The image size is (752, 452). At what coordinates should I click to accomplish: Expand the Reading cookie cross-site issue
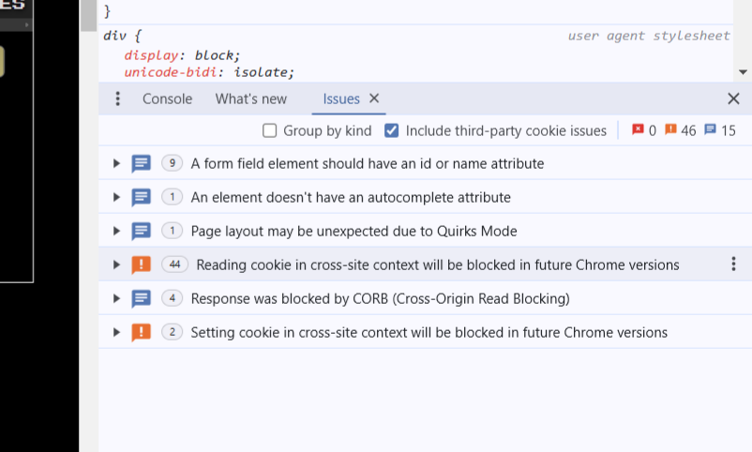pyautogui.click(x=116, y=264)
